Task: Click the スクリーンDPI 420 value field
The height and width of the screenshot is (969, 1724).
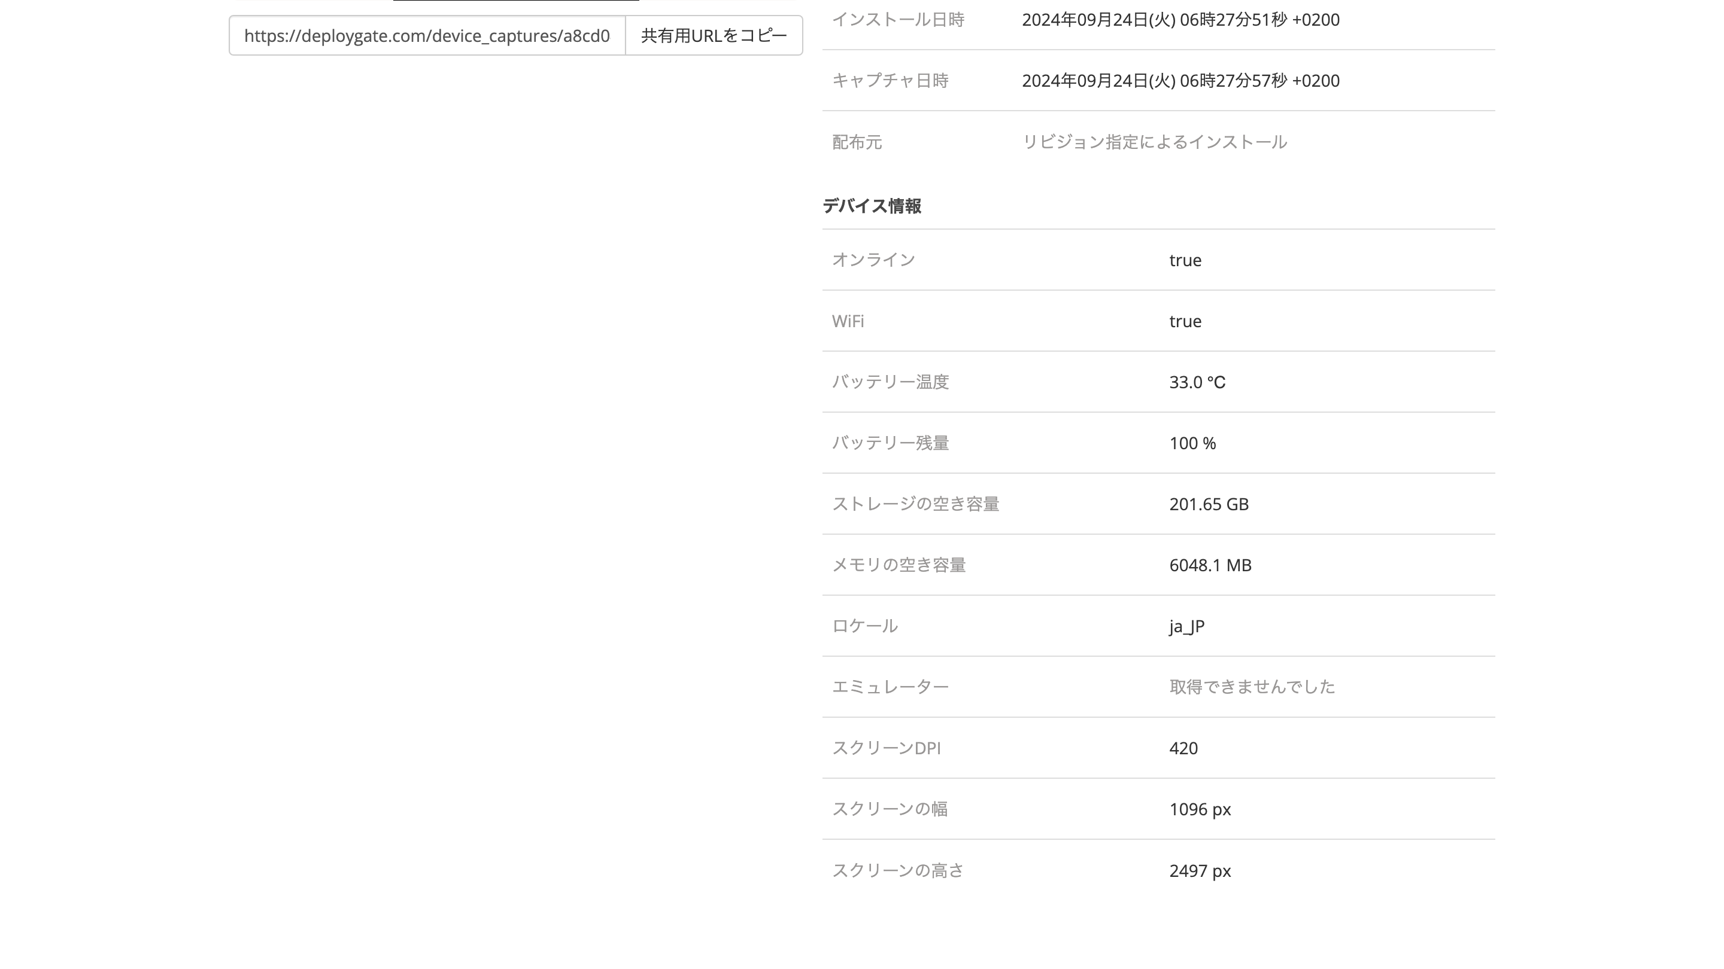Action: click(1183, 748)
